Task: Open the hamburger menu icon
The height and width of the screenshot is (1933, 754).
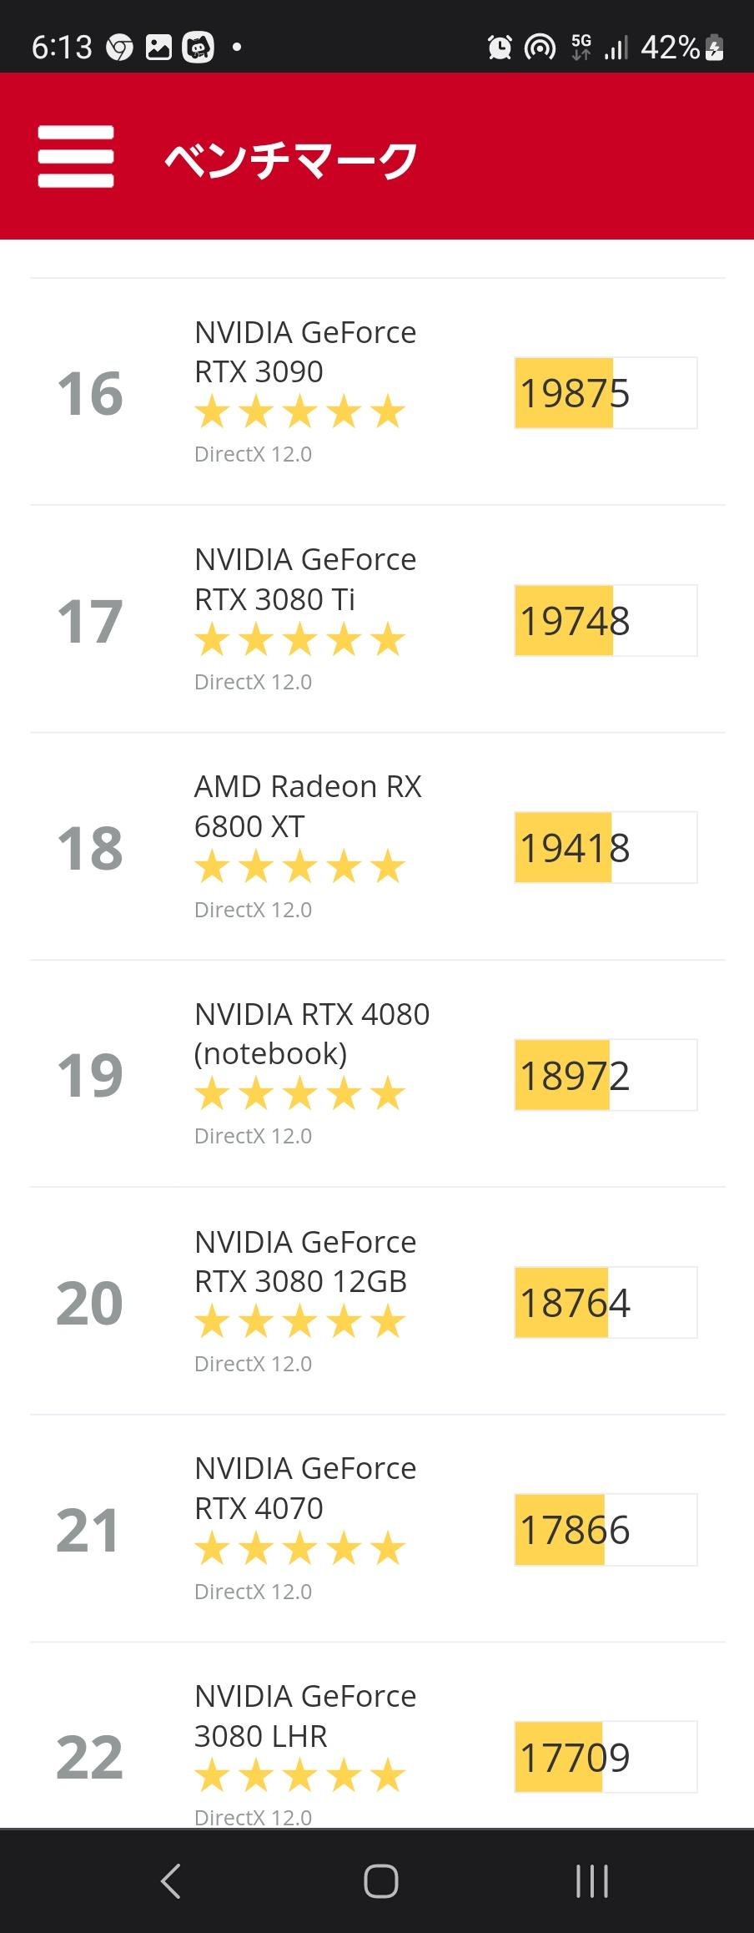Action: coord(76,157)
